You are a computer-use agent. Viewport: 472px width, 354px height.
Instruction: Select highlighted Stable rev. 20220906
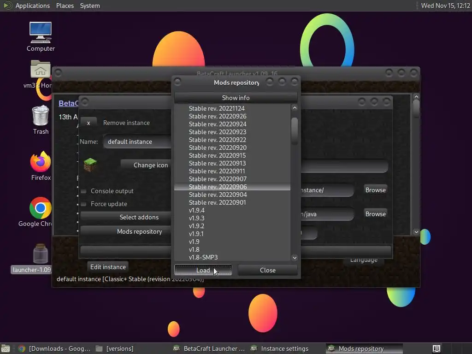(232, 187)
